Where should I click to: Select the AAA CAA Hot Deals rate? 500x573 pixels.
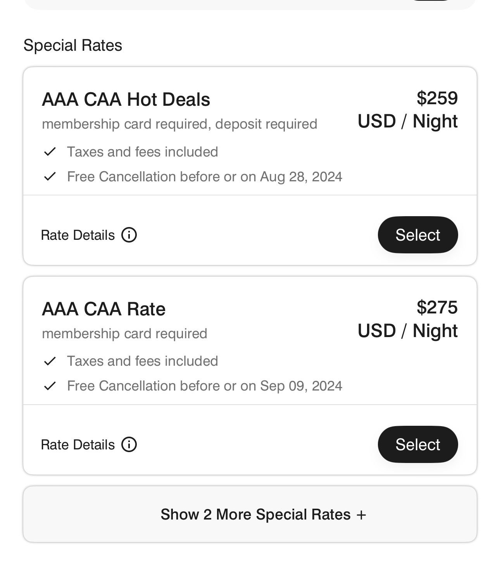[417, 235]
